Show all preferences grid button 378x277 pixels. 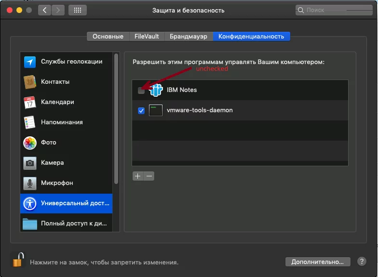77,10
